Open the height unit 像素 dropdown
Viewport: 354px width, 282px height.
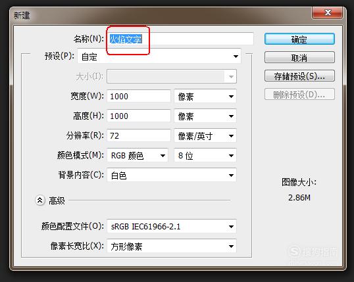click(205, 116)
